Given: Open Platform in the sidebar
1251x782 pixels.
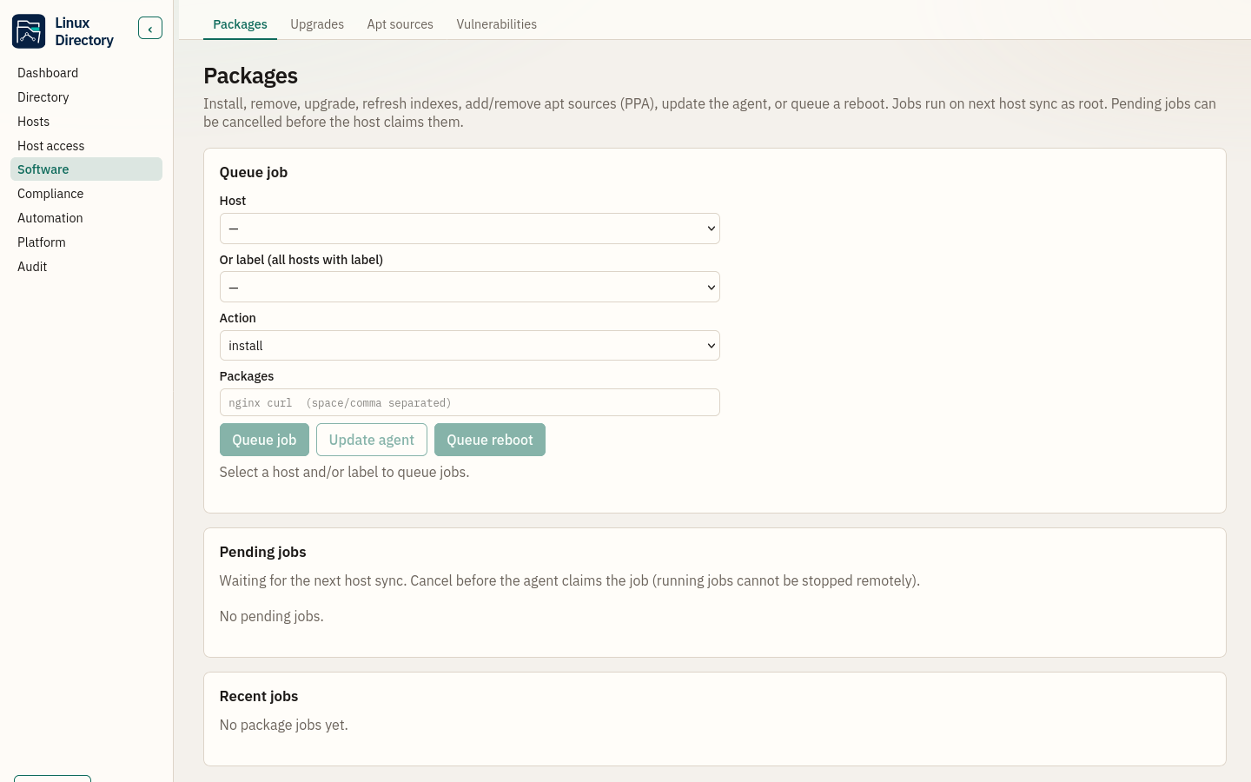Looking at the screenshot, I should [x=86, y=242].
